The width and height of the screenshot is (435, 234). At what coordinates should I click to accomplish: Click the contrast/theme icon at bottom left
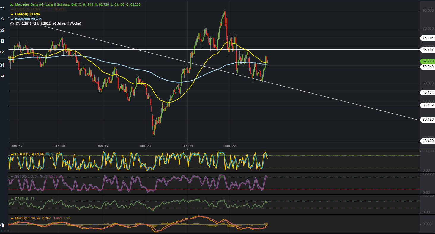click(x=2, y=225)
